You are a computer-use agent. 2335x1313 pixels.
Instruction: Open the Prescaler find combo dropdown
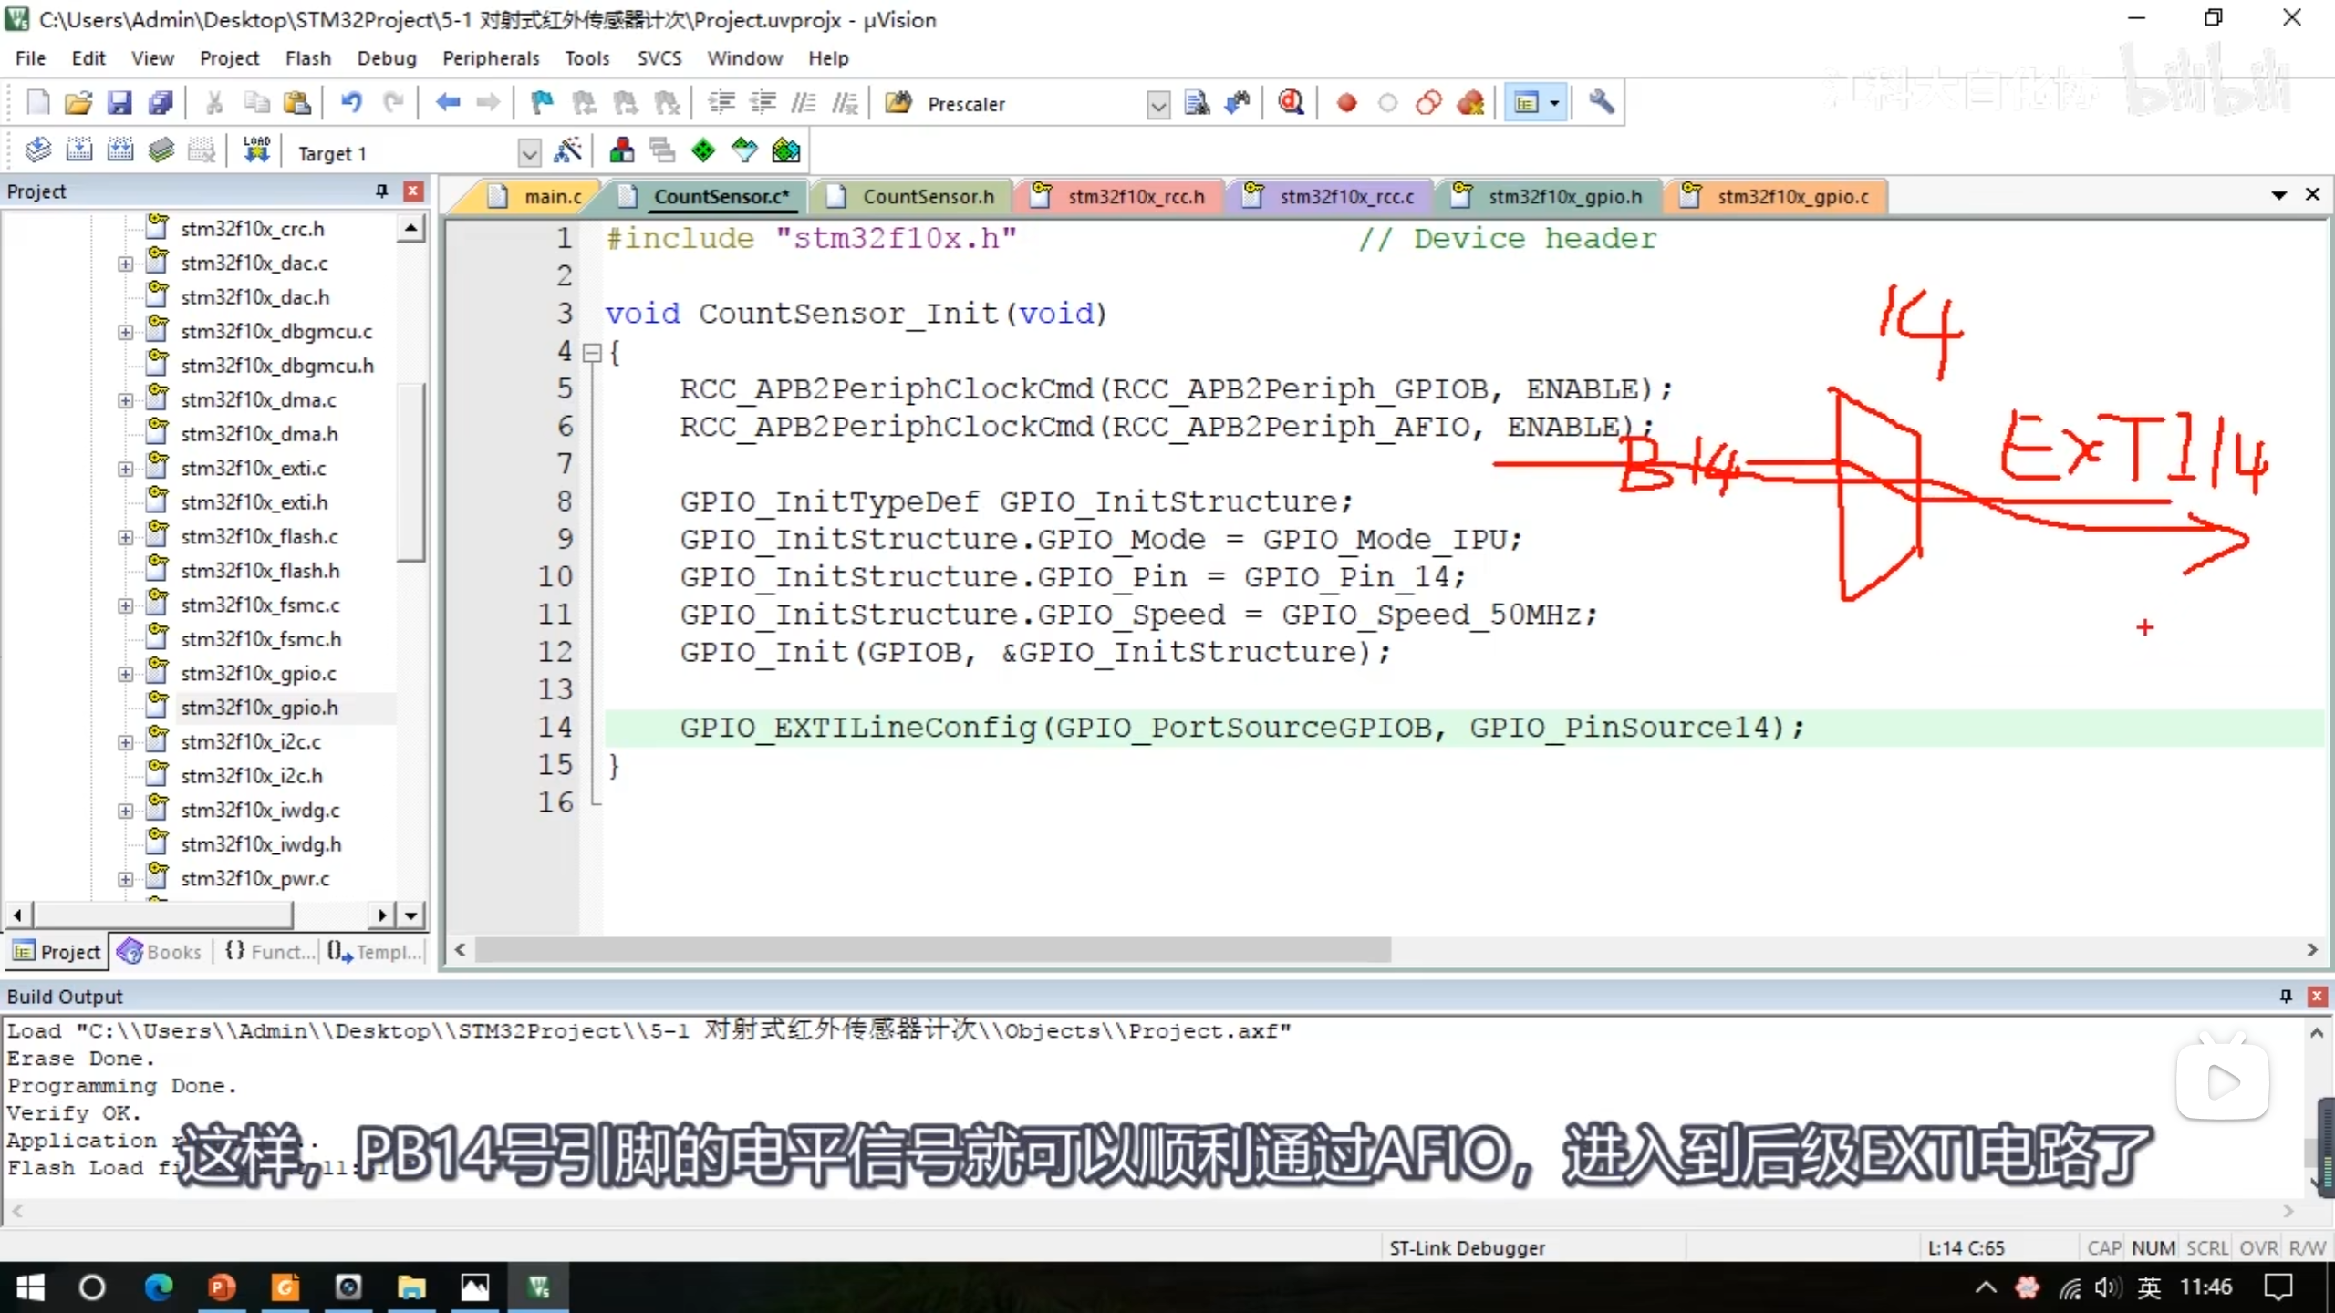pos(1157,105)
